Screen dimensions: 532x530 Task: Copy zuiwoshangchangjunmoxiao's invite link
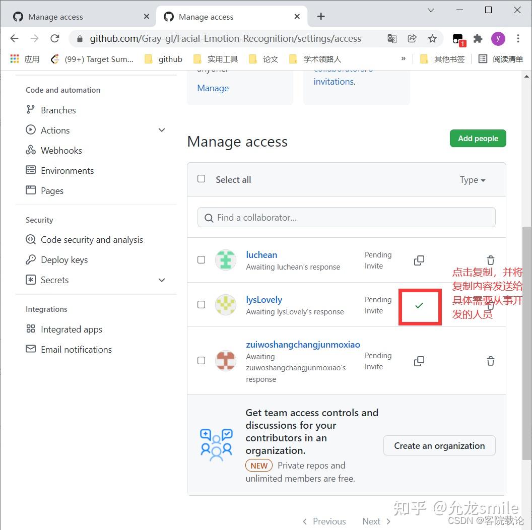point(419,361)
